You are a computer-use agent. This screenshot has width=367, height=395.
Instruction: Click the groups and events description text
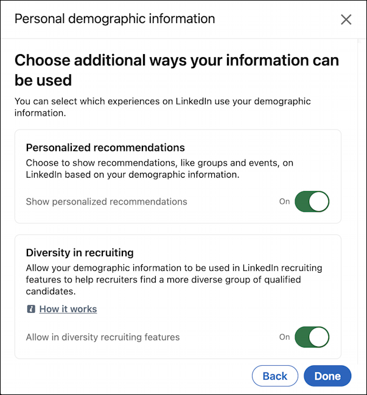tap(159, 169)
